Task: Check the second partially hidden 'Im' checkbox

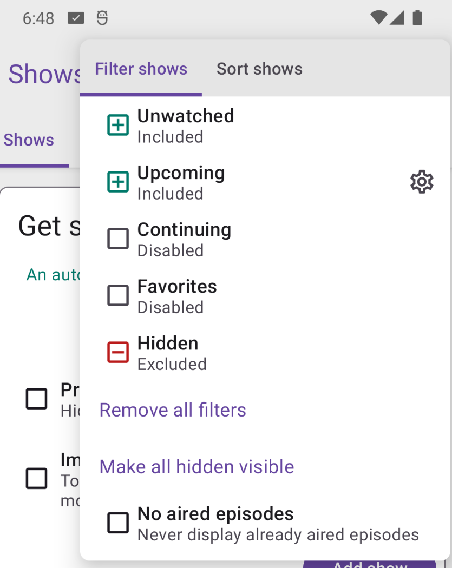Action: pos(37,478)
